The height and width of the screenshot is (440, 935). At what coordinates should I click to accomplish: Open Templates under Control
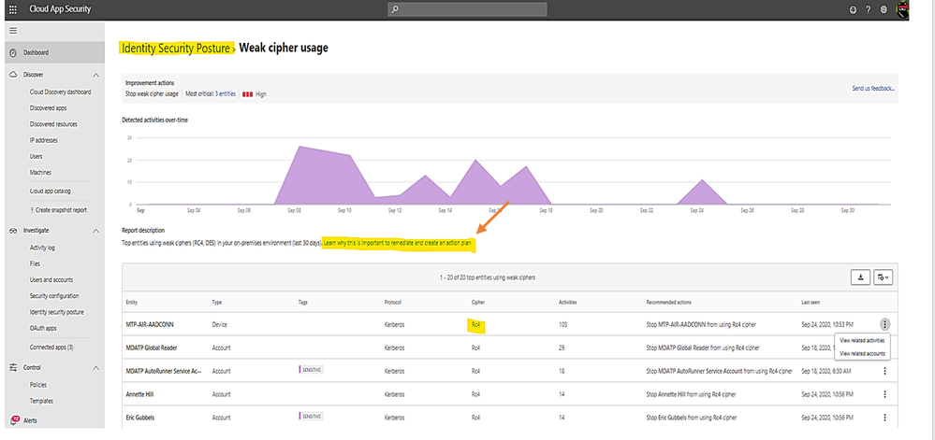click(42, 402)
